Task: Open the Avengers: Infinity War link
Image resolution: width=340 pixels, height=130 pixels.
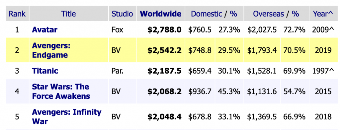Action: (x=66, y=116)
